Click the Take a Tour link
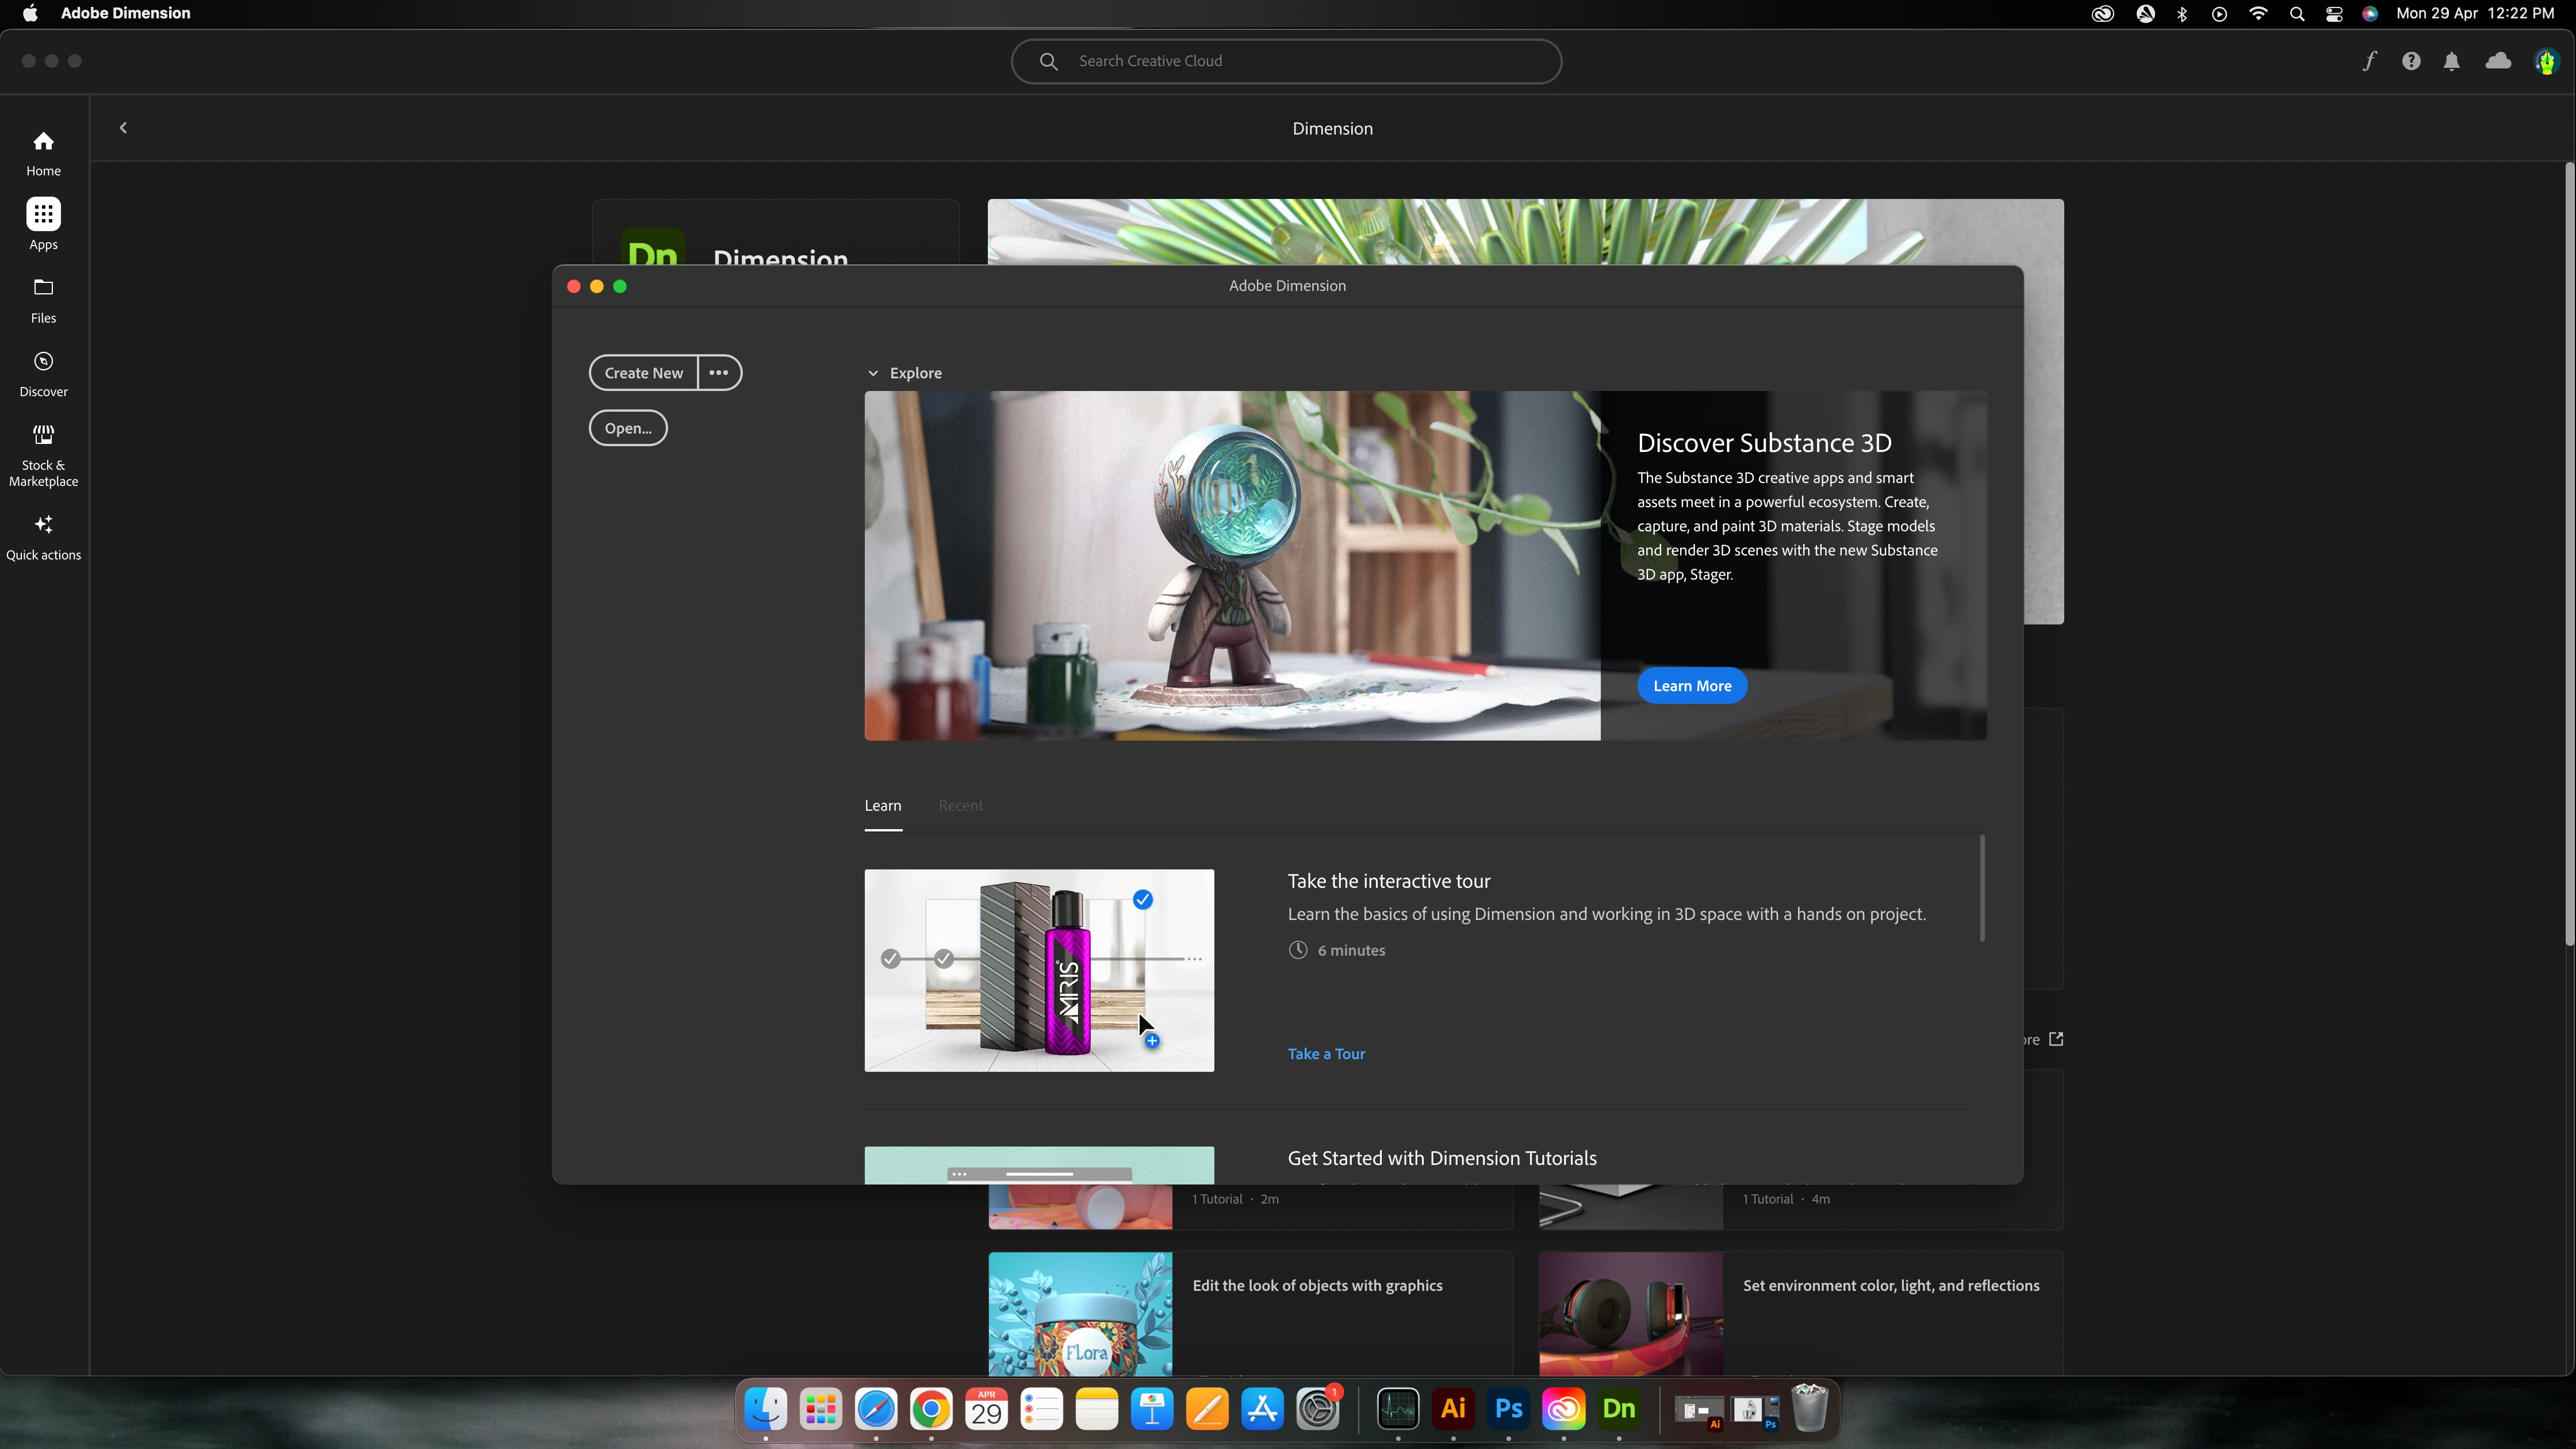Viewport: 2576px width, 1449px height. (x=1326, y=1054)
